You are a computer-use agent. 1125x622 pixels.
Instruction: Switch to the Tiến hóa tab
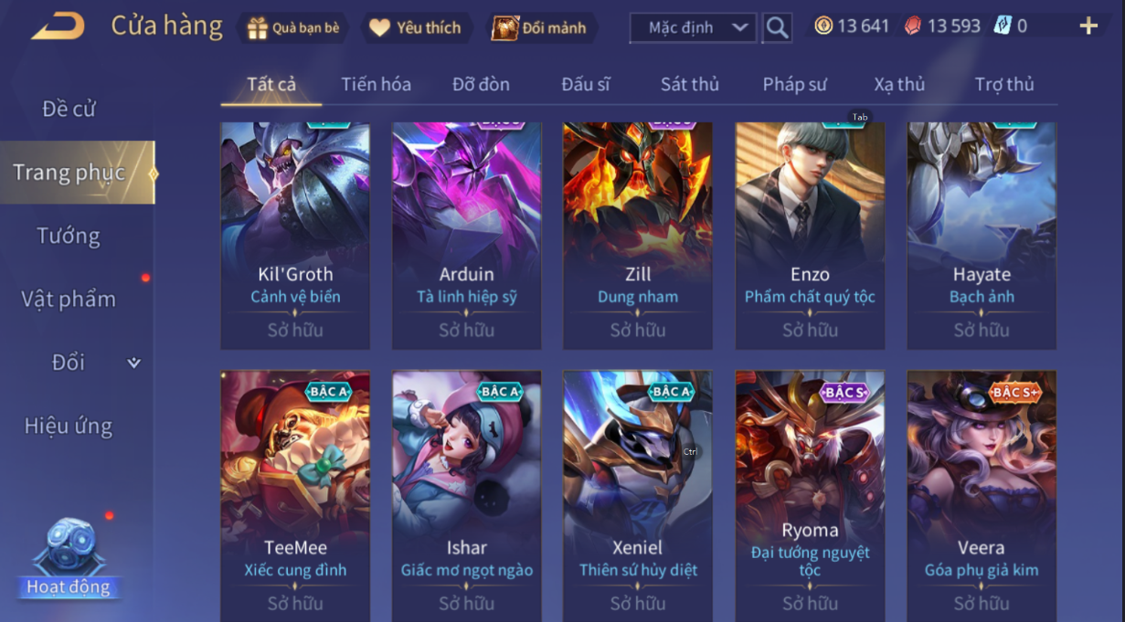coord(376,84)
